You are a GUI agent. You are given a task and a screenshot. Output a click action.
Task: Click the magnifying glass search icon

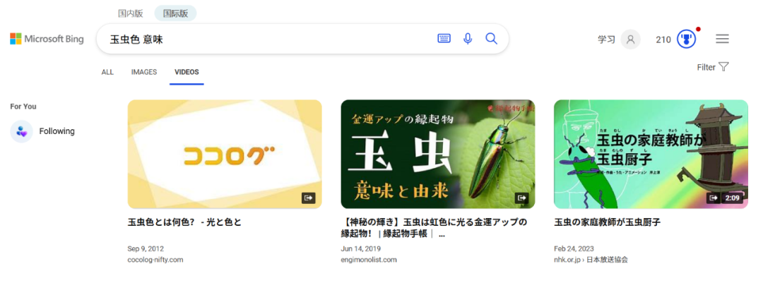coord(492,39)
